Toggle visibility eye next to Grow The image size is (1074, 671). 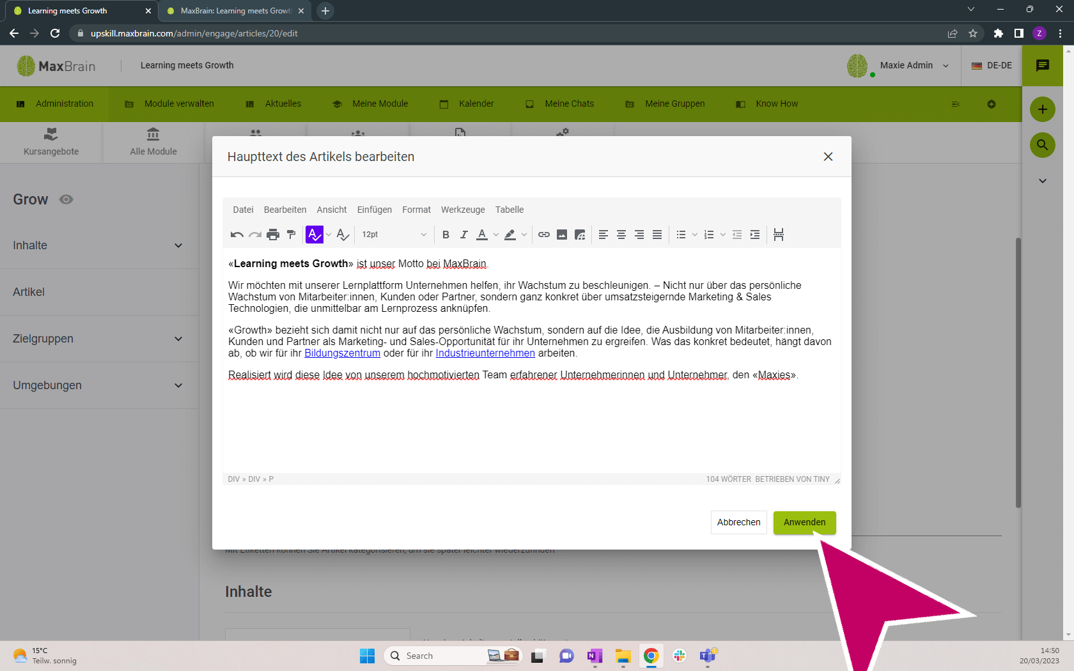coord(66,199)
